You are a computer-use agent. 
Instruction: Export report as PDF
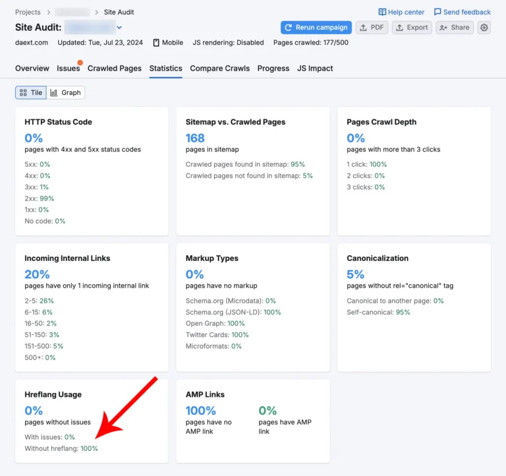pyautogui.click(x=372, y=28)
